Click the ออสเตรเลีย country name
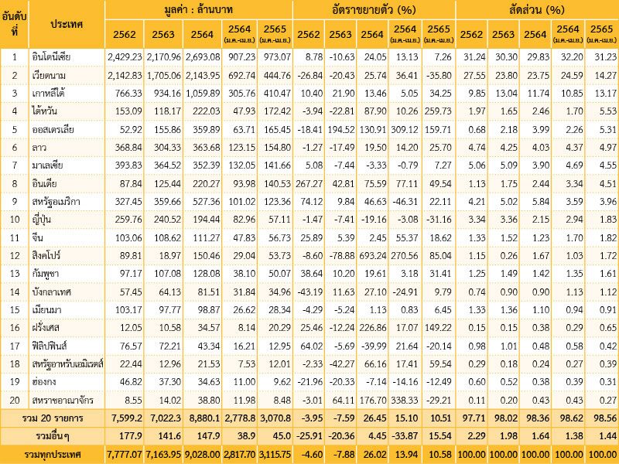 coord(53,129)
